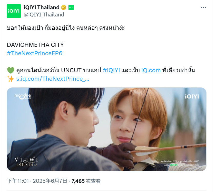216x192 pixels.
Task: Click the gold verified checkmark badge
Action: coord(64,7)
